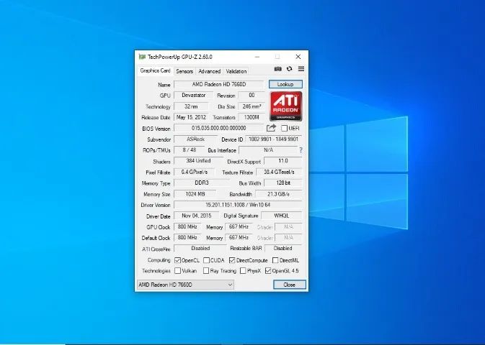Click the Driver Date Nov 04, 2015
Image resolution: width=485 pixels, height=345 pixels.
(197, 216)
